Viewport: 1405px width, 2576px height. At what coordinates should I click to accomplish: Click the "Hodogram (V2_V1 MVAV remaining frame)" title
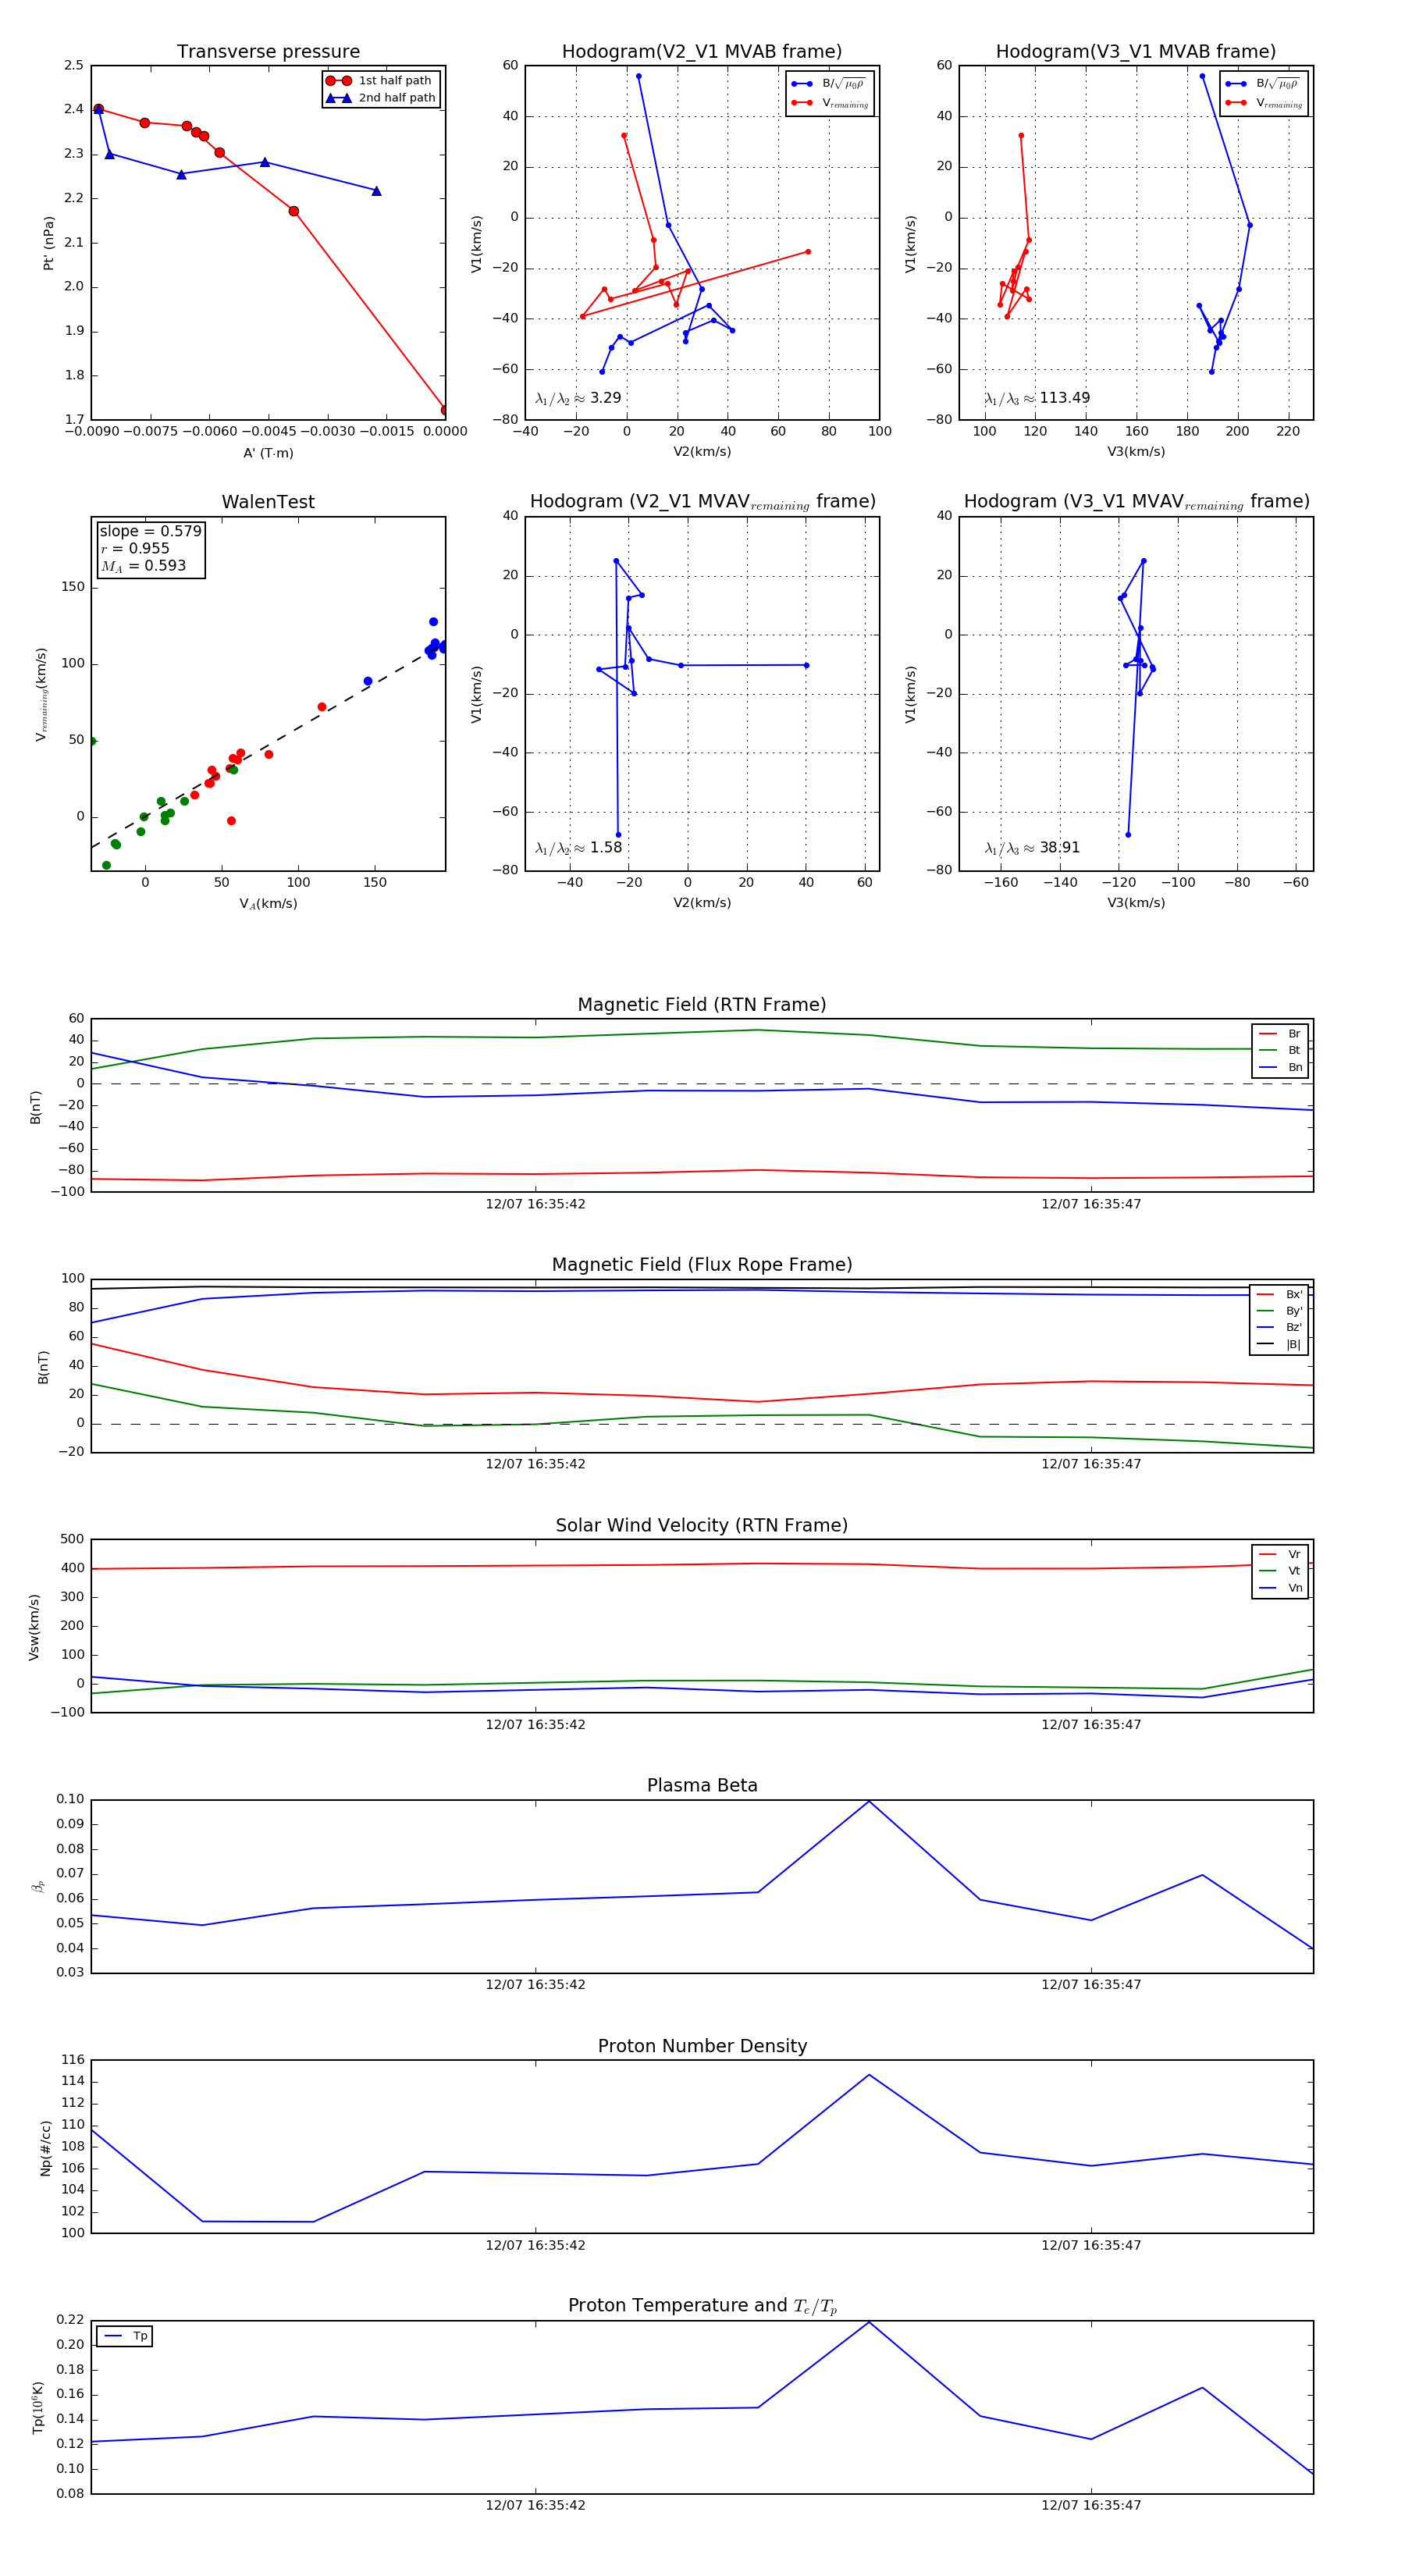702,502
